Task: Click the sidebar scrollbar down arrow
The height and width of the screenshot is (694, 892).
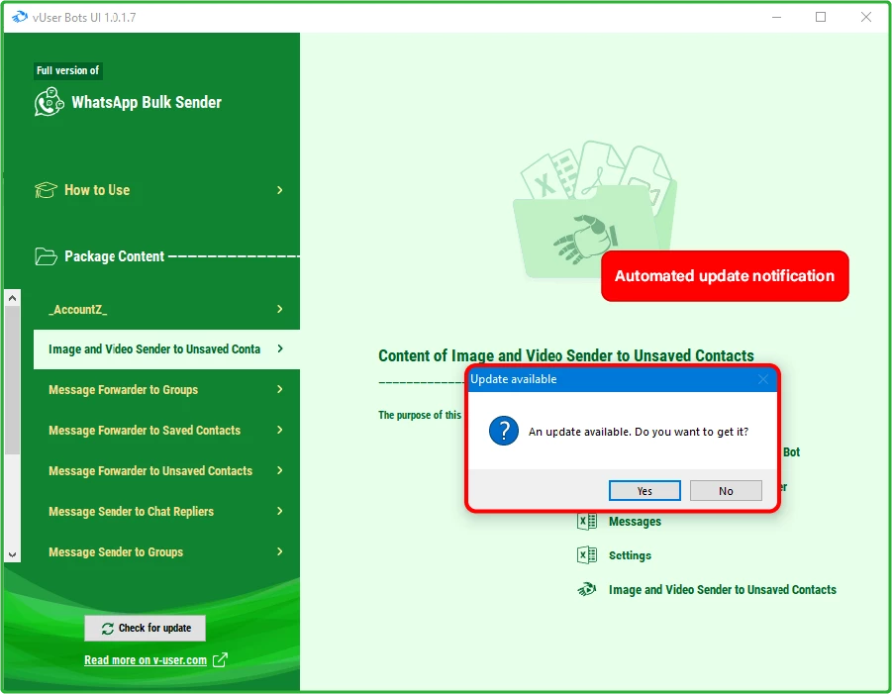Action: 13,554
